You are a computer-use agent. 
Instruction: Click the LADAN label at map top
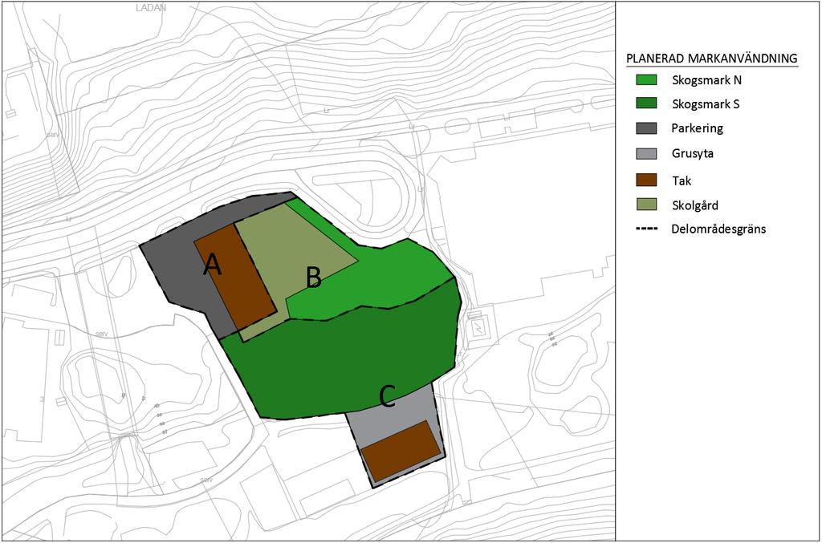(151, 8)
